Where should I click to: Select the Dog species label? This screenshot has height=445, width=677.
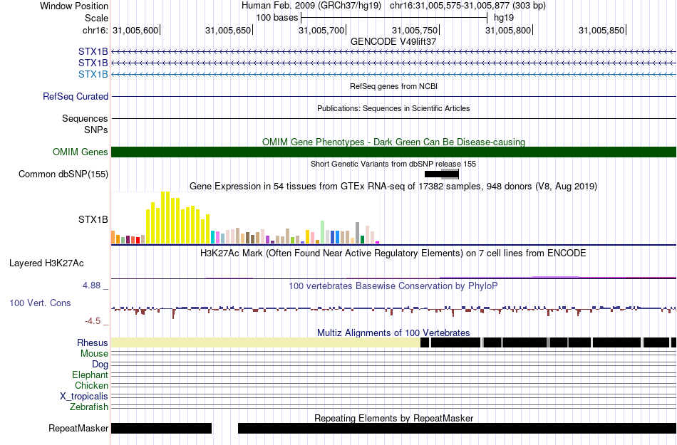point(100,364)
